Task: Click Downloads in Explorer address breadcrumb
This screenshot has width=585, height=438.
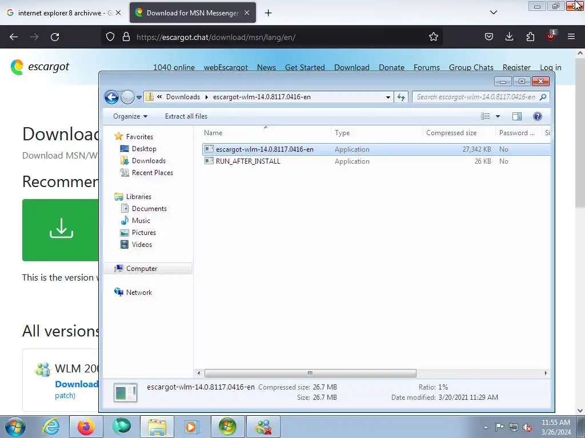Action: pos(183,97)
